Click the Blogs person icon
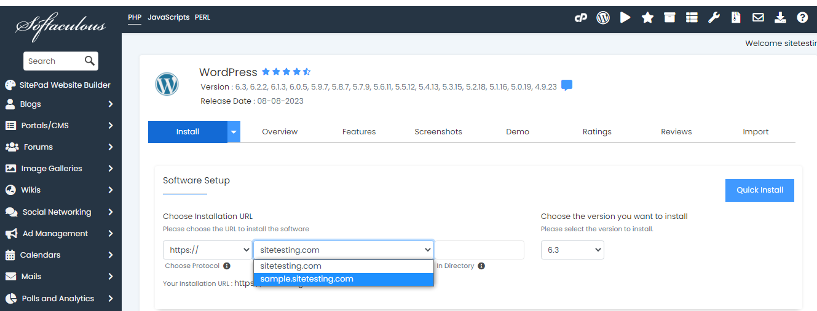817x311 pixels. [10, 104]
